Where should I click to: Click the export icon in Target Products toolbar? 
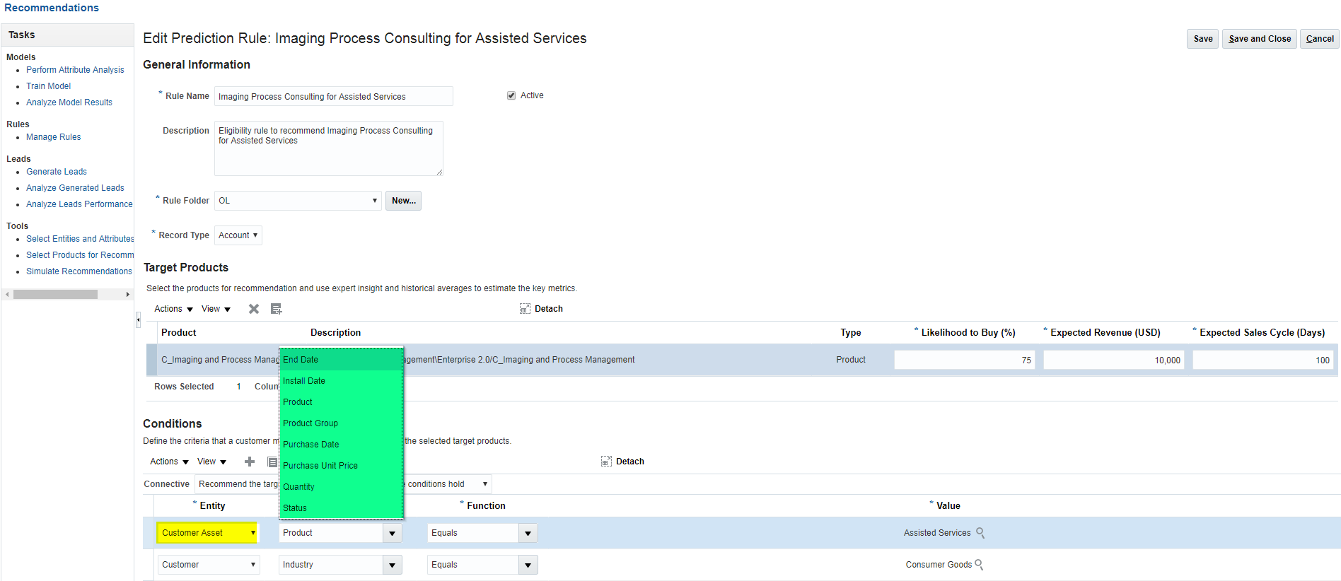coord(277,309)
